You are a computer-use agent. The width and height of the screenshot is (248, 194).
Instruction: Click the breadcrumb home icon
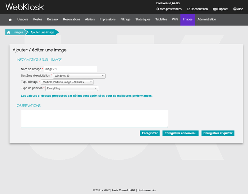pos(9,32)
